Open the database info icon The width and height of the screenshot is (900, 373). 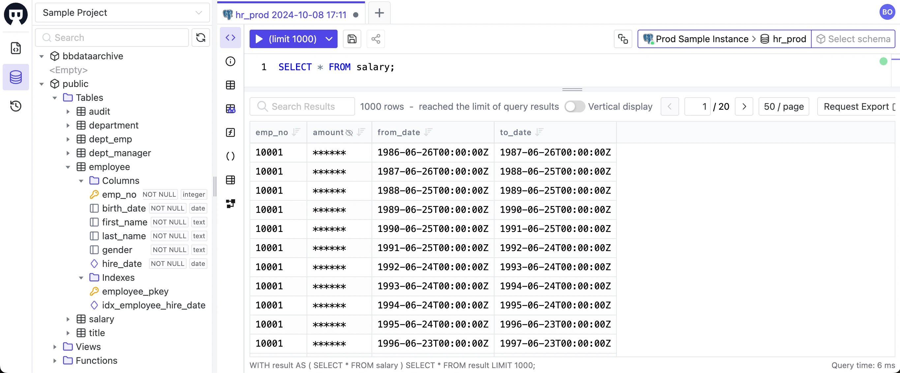[230, 62]
